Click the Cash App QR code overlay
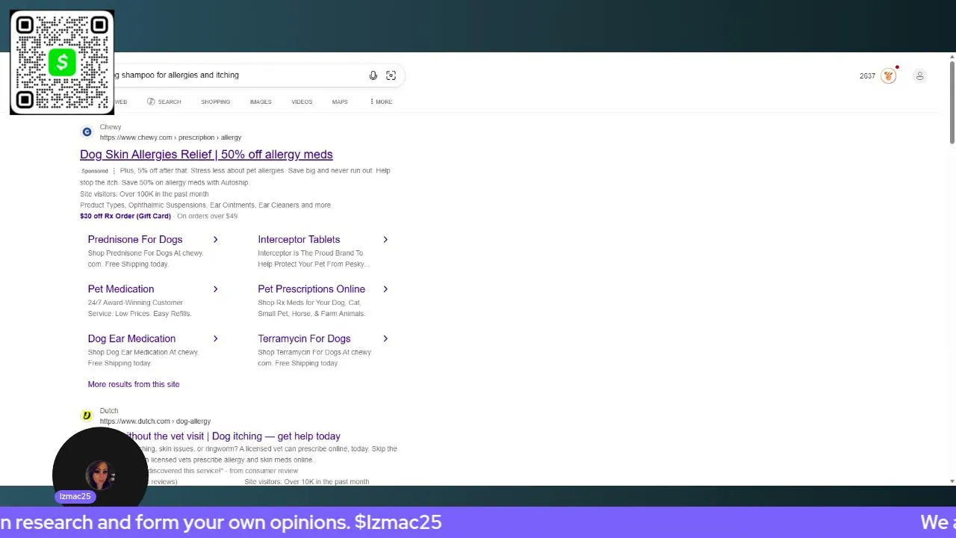 coord(62,63)
